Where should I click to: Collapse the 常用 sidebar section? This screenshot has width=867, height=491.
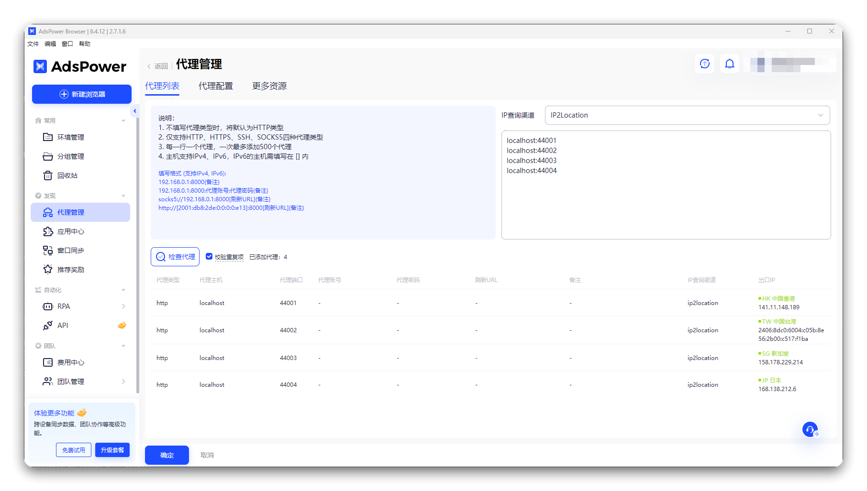pos(123,120)
